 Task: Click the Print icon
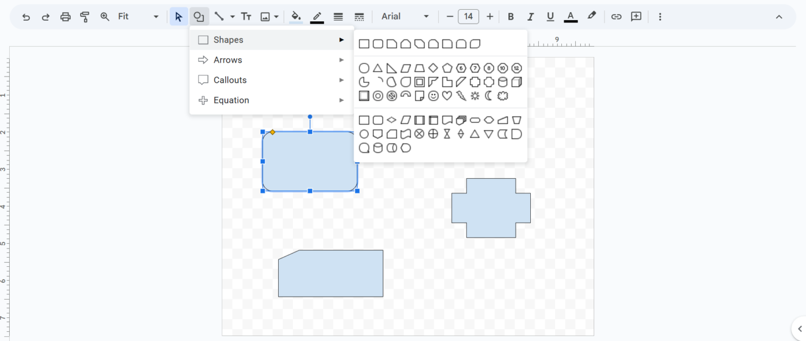pyautogui.click(x=66, y=17)
